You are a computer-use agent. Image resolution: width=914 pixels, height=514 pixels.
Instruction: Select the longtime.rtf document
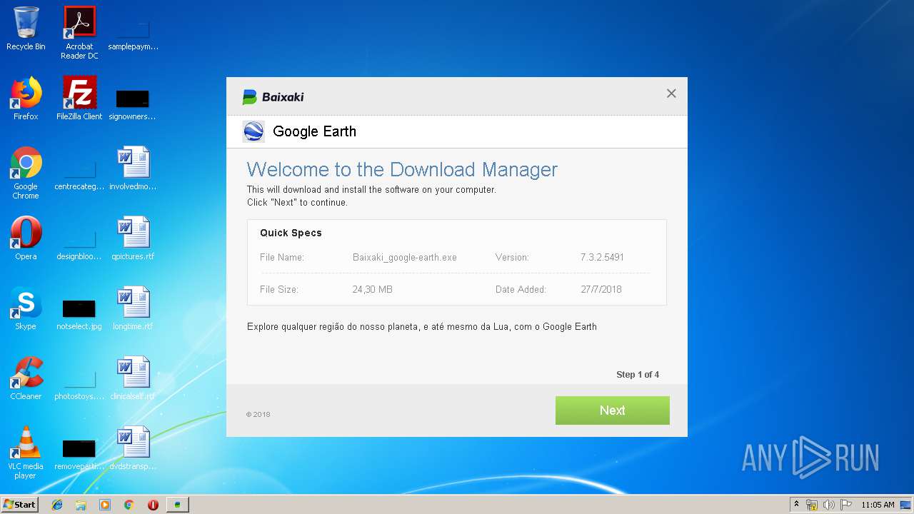point(133,308)
